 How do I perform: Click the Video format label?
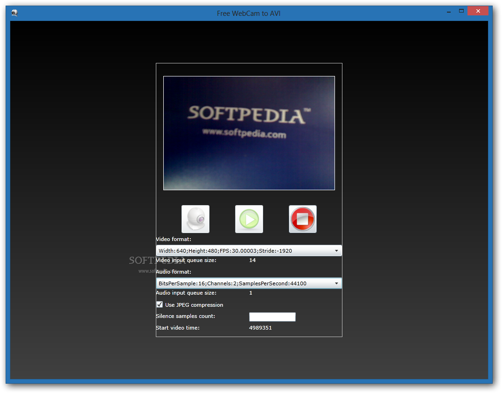tap(174, 239)
